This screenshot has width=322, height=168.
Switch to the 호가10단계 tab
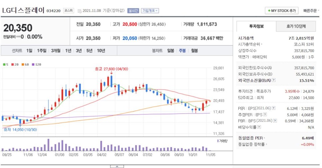(296, 26)
